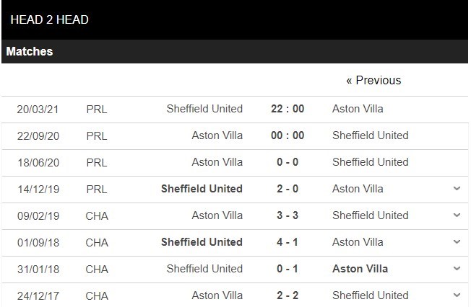Screen dimensions: 471x307
Task: Click the « Previous link
Action: pyautogui.click(x=373, y=80)
